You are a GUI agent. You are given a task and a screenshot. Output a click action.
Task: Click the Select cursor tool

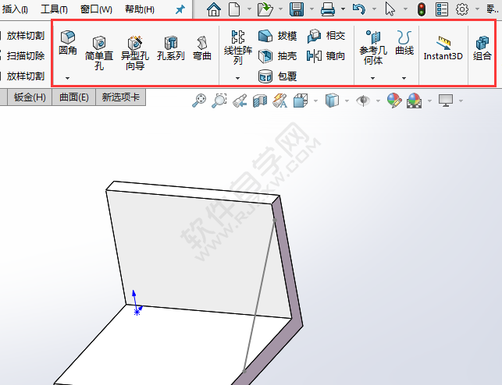pos(390,9)
